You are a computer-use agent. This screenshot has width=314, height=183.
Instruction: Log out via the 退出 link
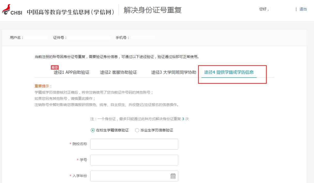(303, 9)
